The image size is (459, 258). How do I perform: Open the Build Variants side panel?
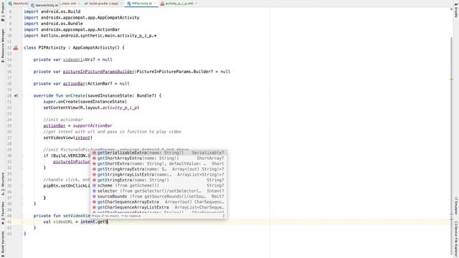point(3,243)
